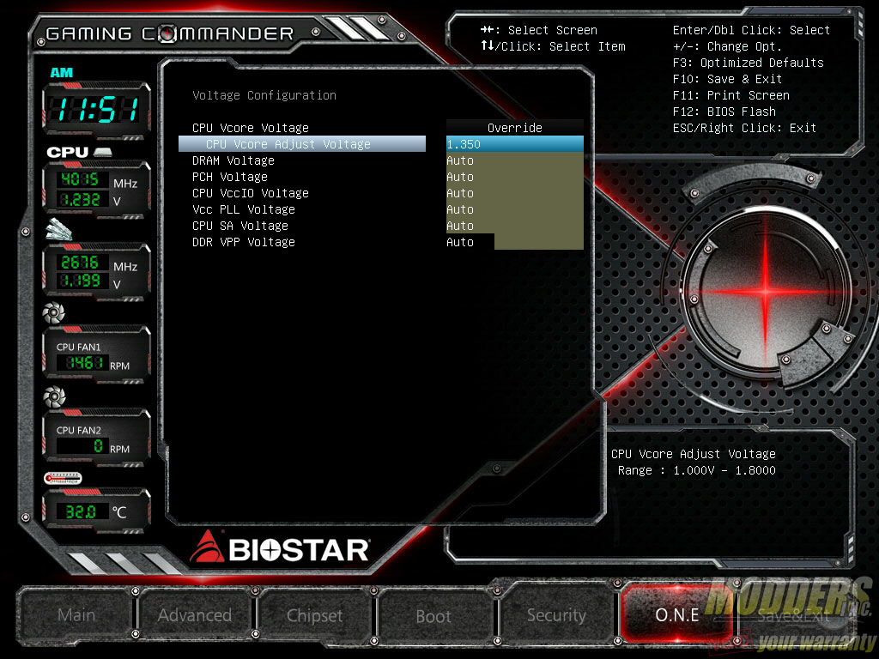879x659 pixels.
Task: Select PCH Voltage setting
Action: [230, 177]
